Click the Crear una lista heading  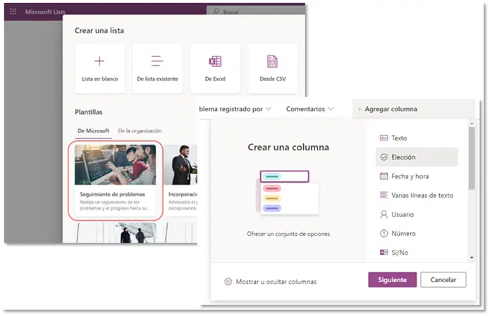(99, 30)
